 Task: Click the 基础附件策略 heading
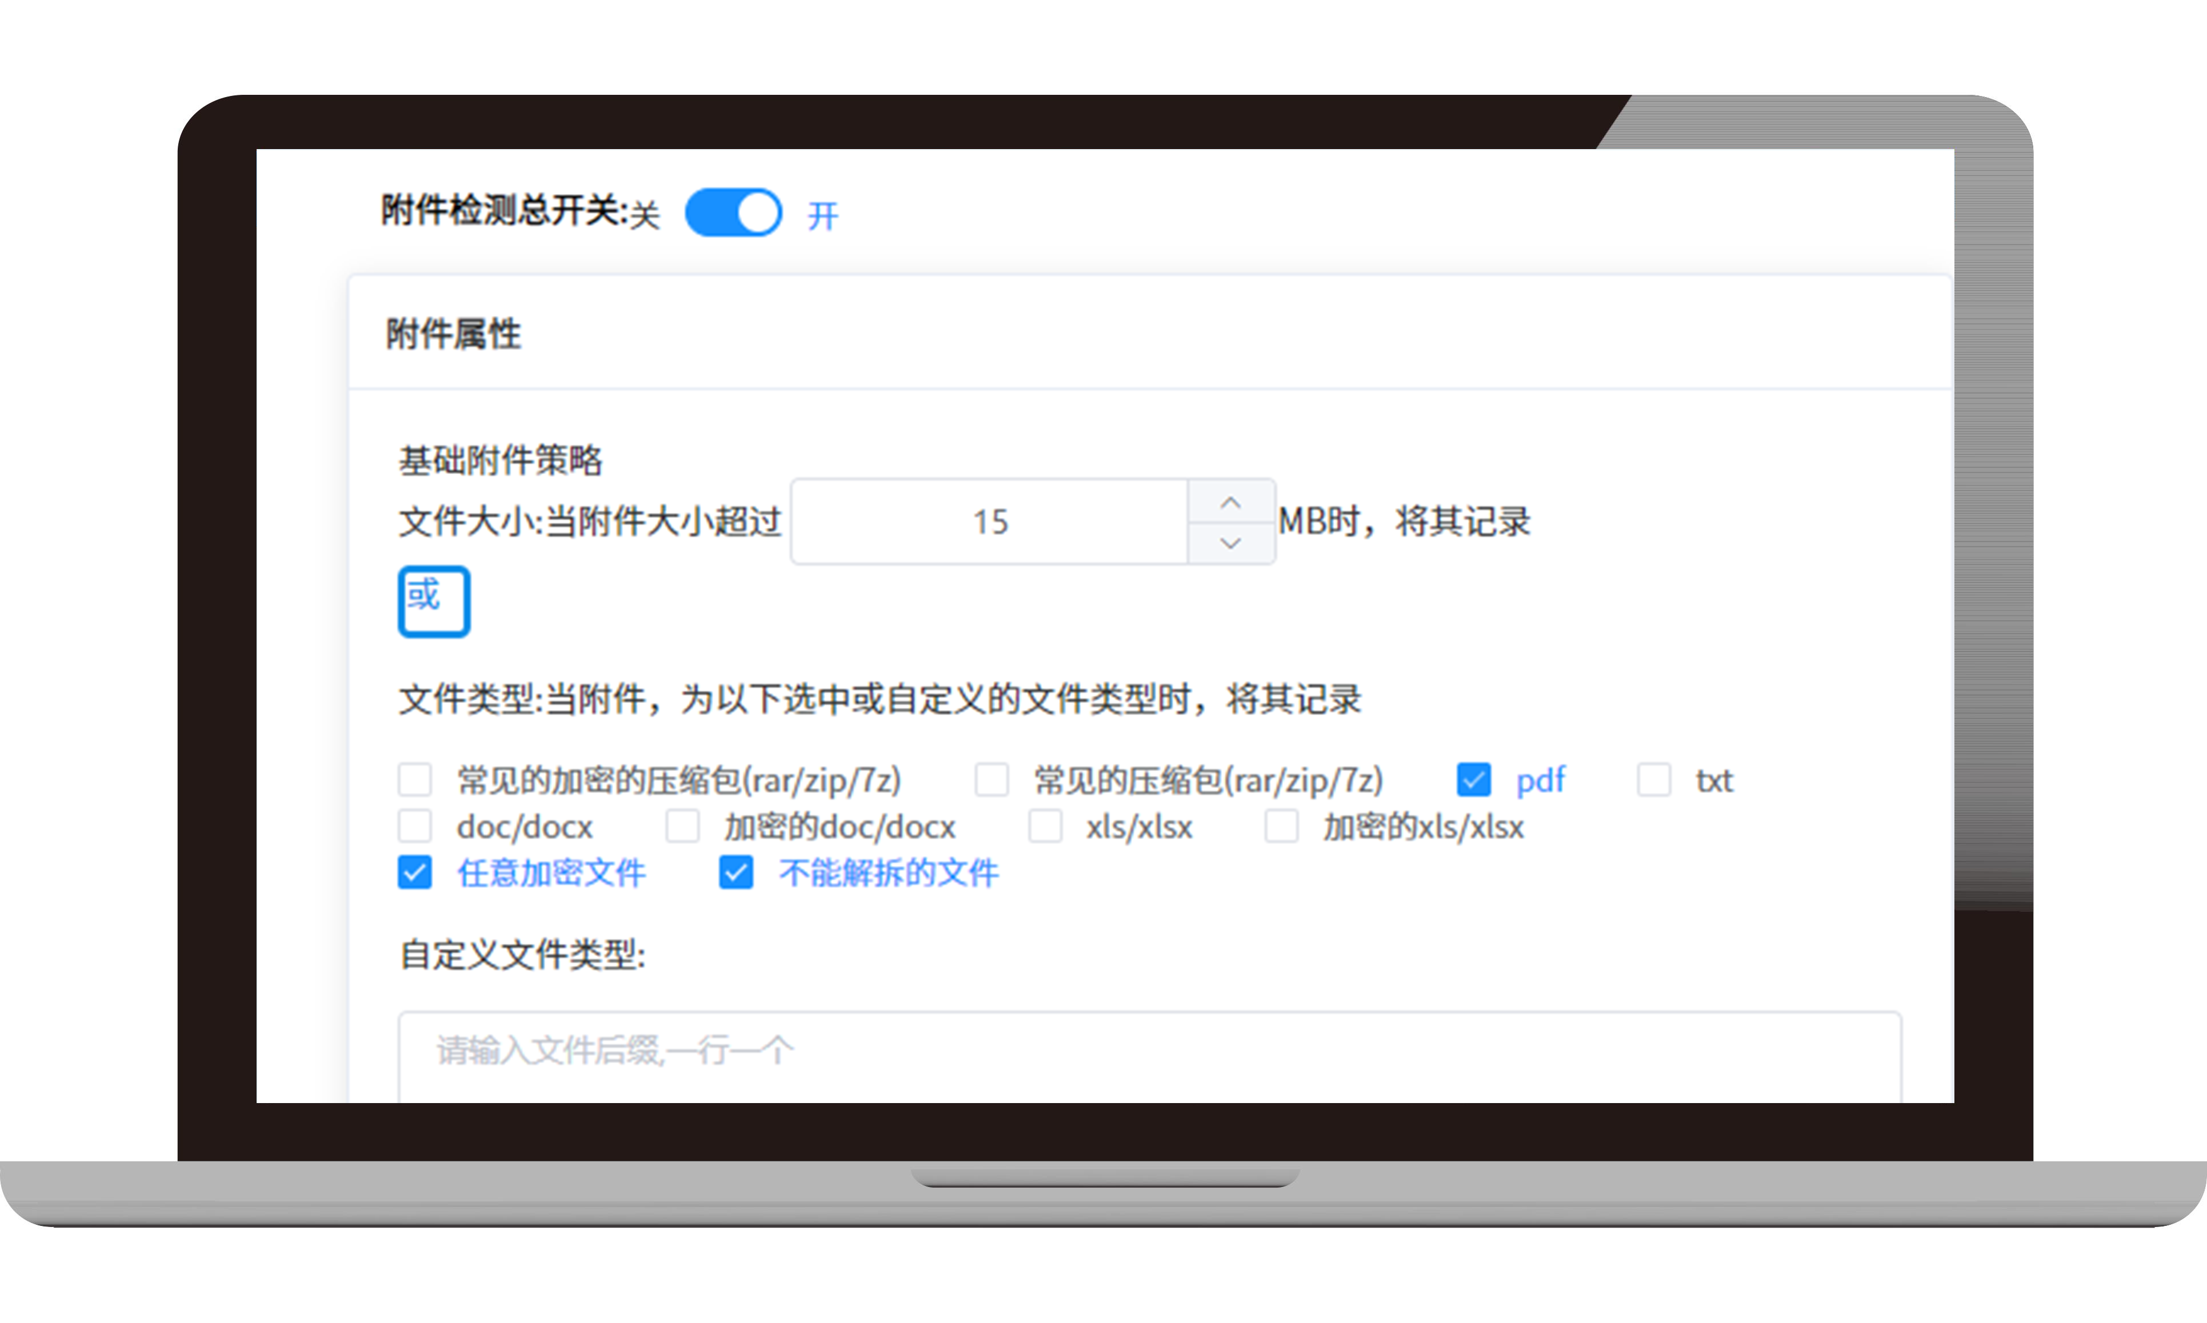coord(500,461)
